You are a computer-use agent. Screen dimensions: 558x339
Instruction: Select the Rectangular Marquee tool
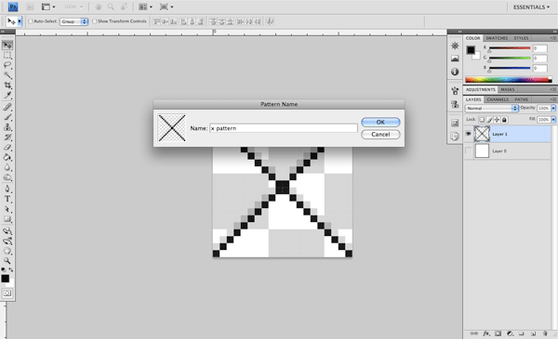pyautogui.click(x=7, y=56)
